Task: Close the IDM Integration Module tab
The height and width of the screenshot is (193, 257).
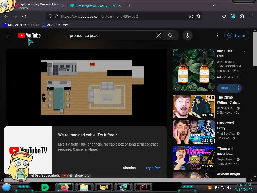Action: click(120, 6)
